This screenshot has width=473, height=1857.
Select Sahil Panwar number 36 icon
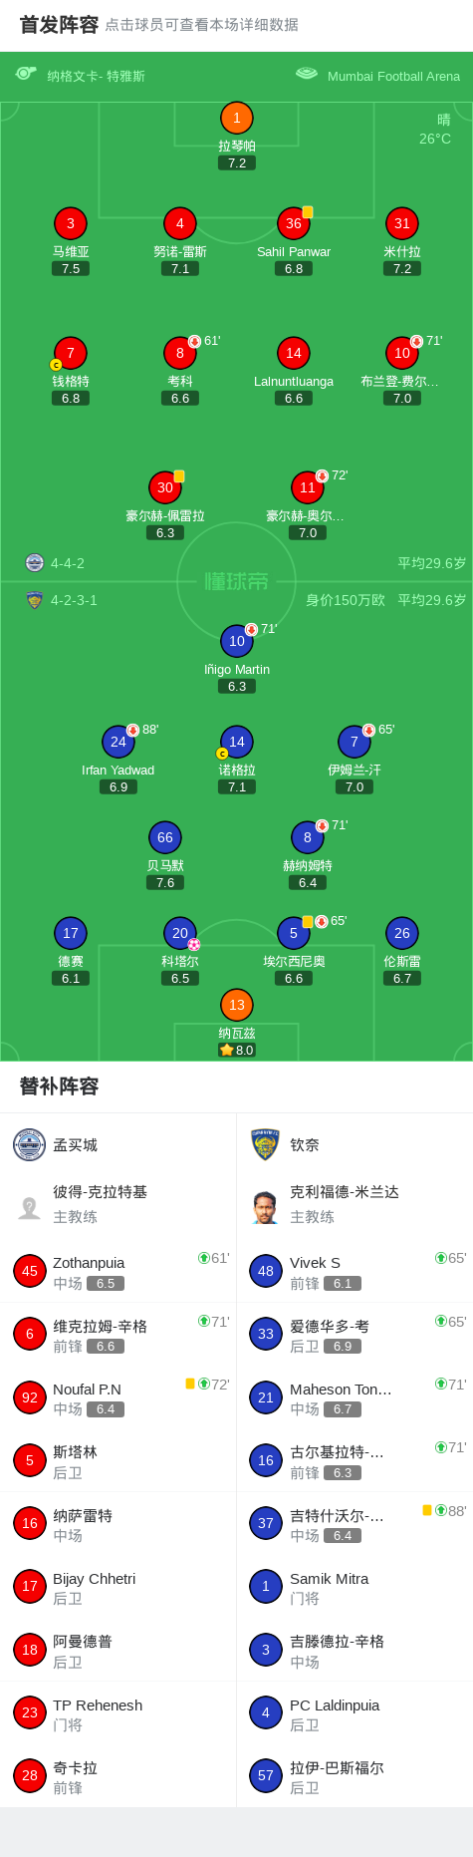(293, 223)
